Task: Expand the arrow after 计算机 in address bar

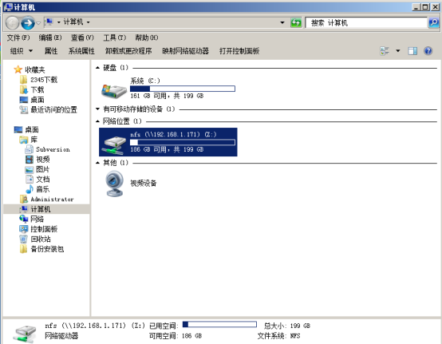Action: coord(88,22)
